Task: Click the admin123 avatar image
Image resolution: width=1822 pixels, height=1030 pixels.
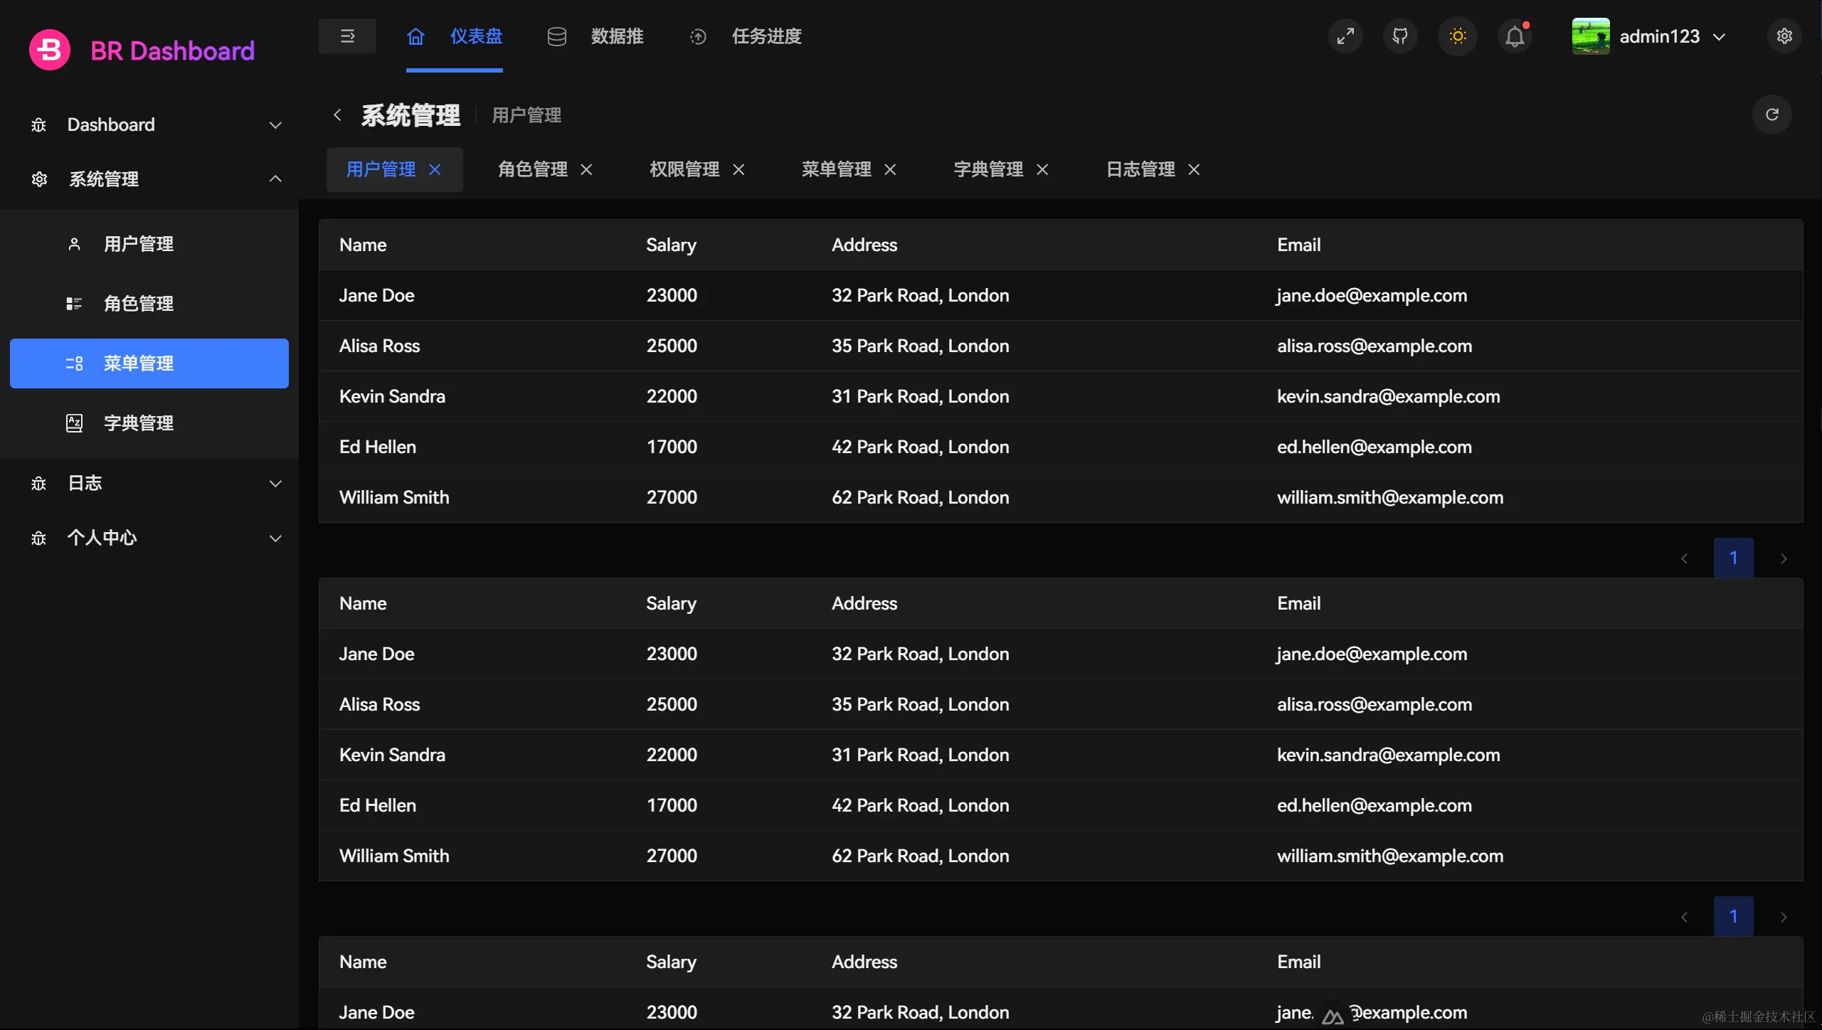Action: click(x=1591, y=36)
